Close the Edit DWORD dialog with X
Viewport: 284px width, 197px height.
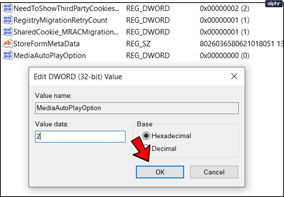click(234, 77)
